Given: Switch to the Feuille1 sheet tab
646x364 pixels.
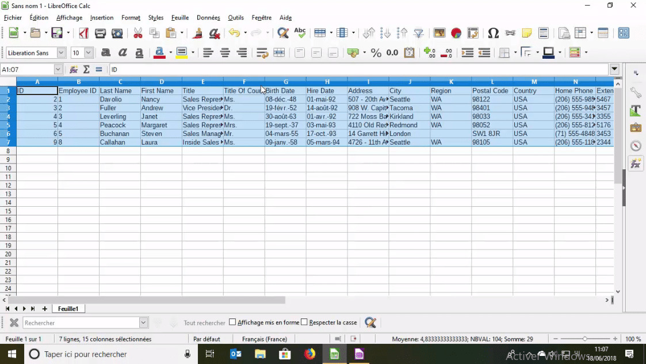Looking at the screenshot, I should pos(68,309).
